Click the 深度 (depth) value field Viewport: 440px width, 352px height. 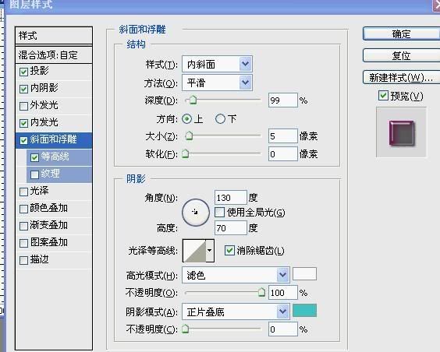coord(283,100)
